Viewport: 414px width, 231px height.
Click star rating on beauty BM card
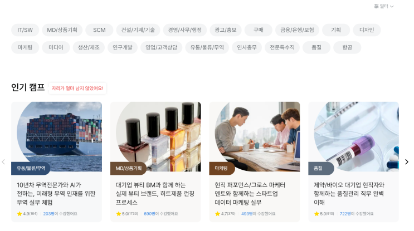coord(127,214)
